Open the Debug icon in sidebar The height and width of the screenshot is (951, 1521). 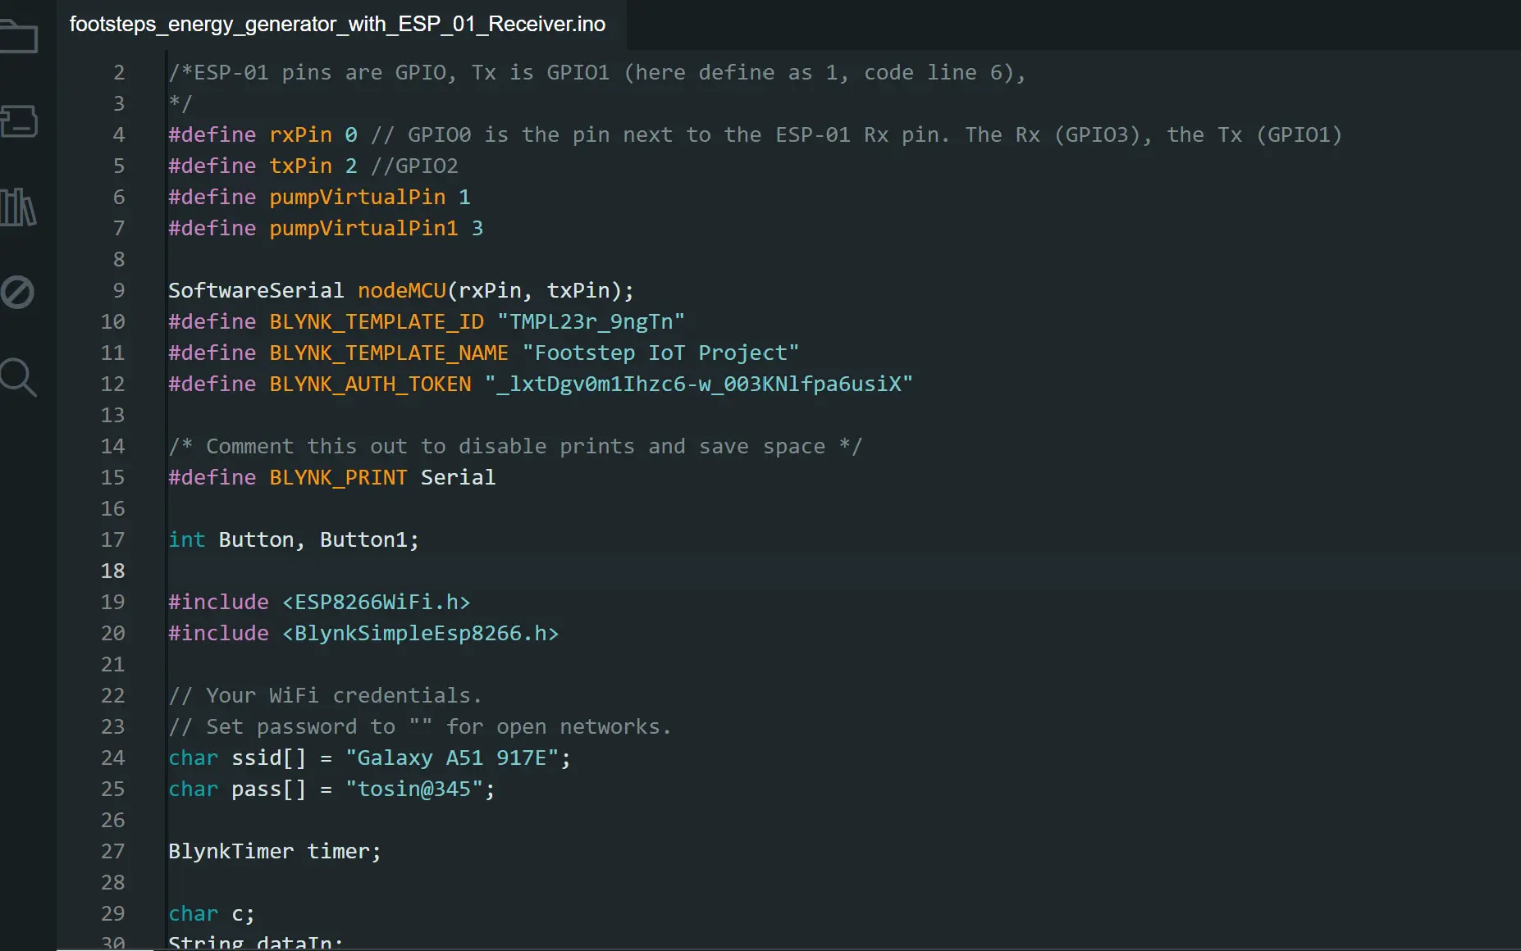(17, 292)
